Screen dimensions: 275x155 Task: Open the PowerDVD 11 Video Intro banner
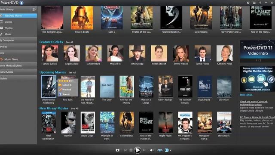[257, 51]
